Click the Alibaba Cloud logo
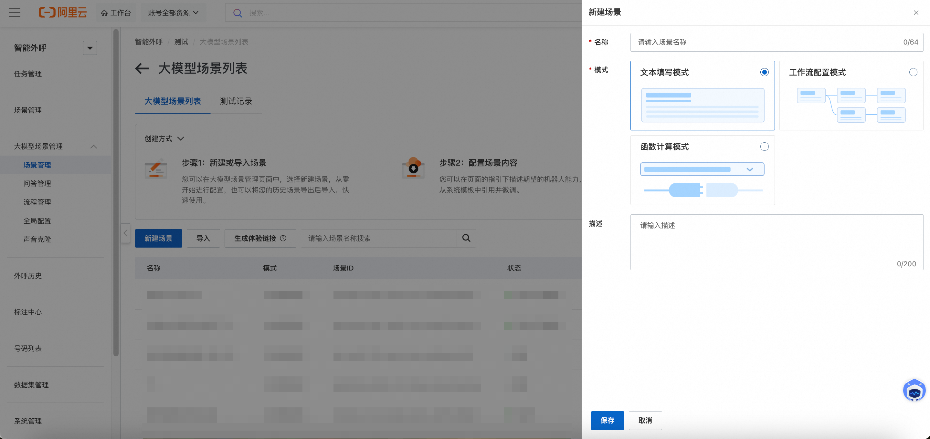This screenshot has height=439, width=930. pos(63,13)
